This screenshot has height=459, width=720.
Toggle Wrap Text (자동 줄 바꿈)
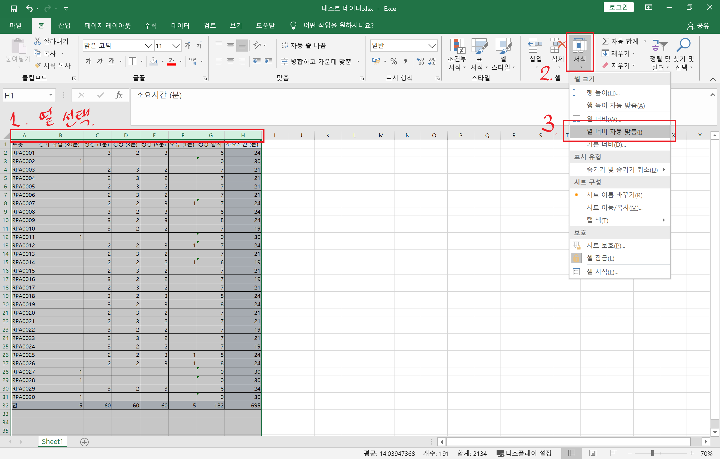pyautogui.click(x=303, y=46)
